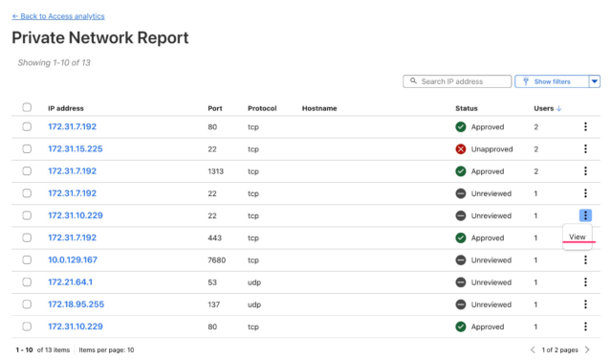Open actions menu for 172.31.15.225 row
Screen dimensions: 612x360
click(x=585, y=149)
